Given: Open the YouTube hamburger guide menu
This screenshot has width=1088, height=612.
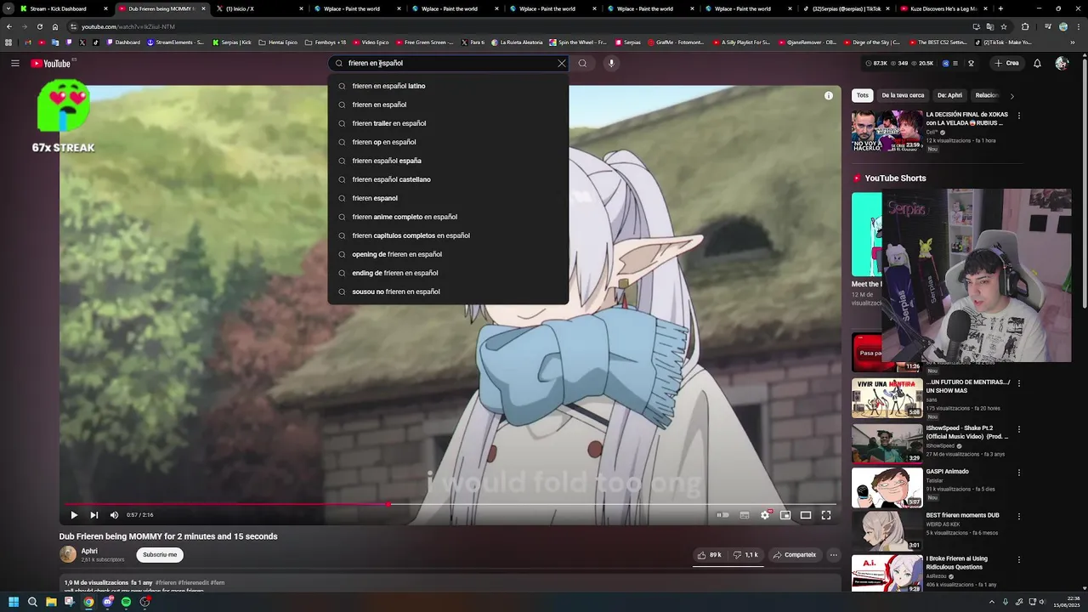Looking at the screenshot, I should click(x=14, y=63).
